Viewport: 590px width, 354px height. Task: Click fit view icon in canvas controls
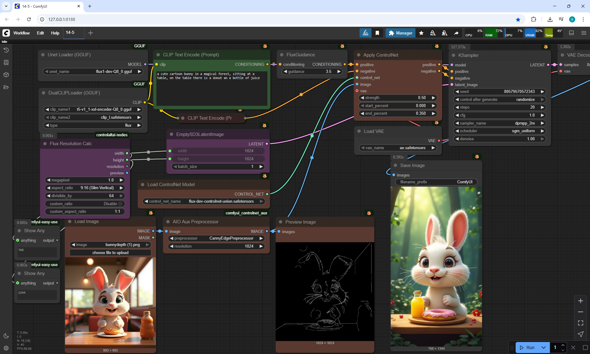tap(580, 323)
